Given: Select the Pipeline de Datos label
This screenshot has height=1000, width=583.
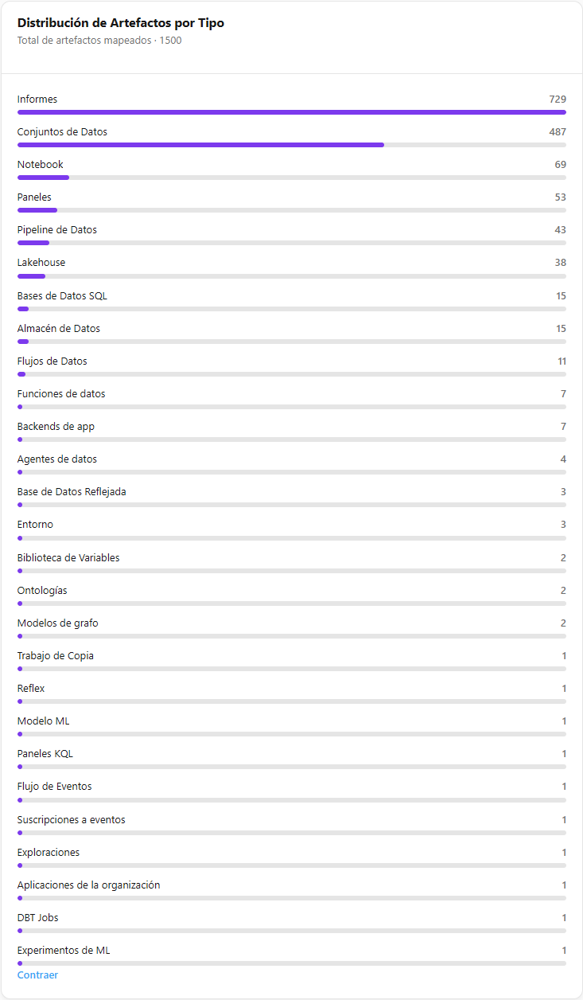Looking at the screenshot, I should [57, 230].
